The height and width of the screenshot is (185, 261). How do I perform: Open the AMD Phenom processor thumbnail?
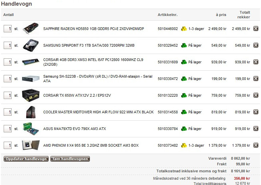31,145
